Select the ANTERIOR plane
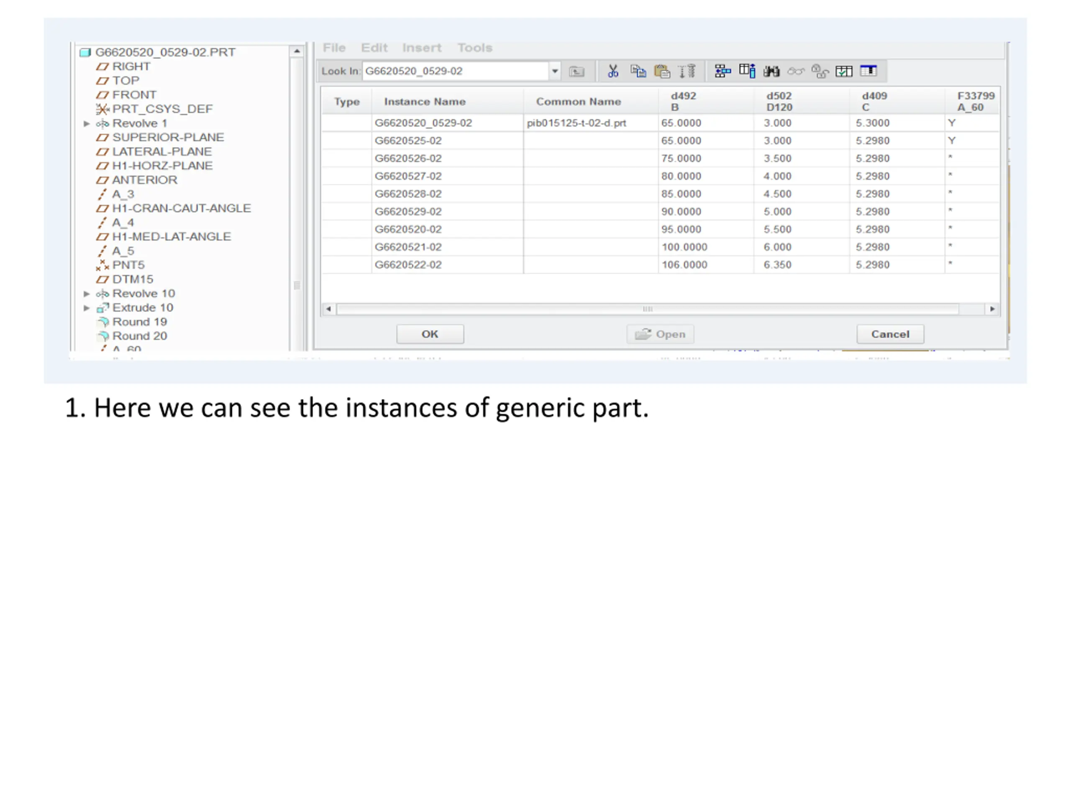1071x803 pixels. [145, 179]
